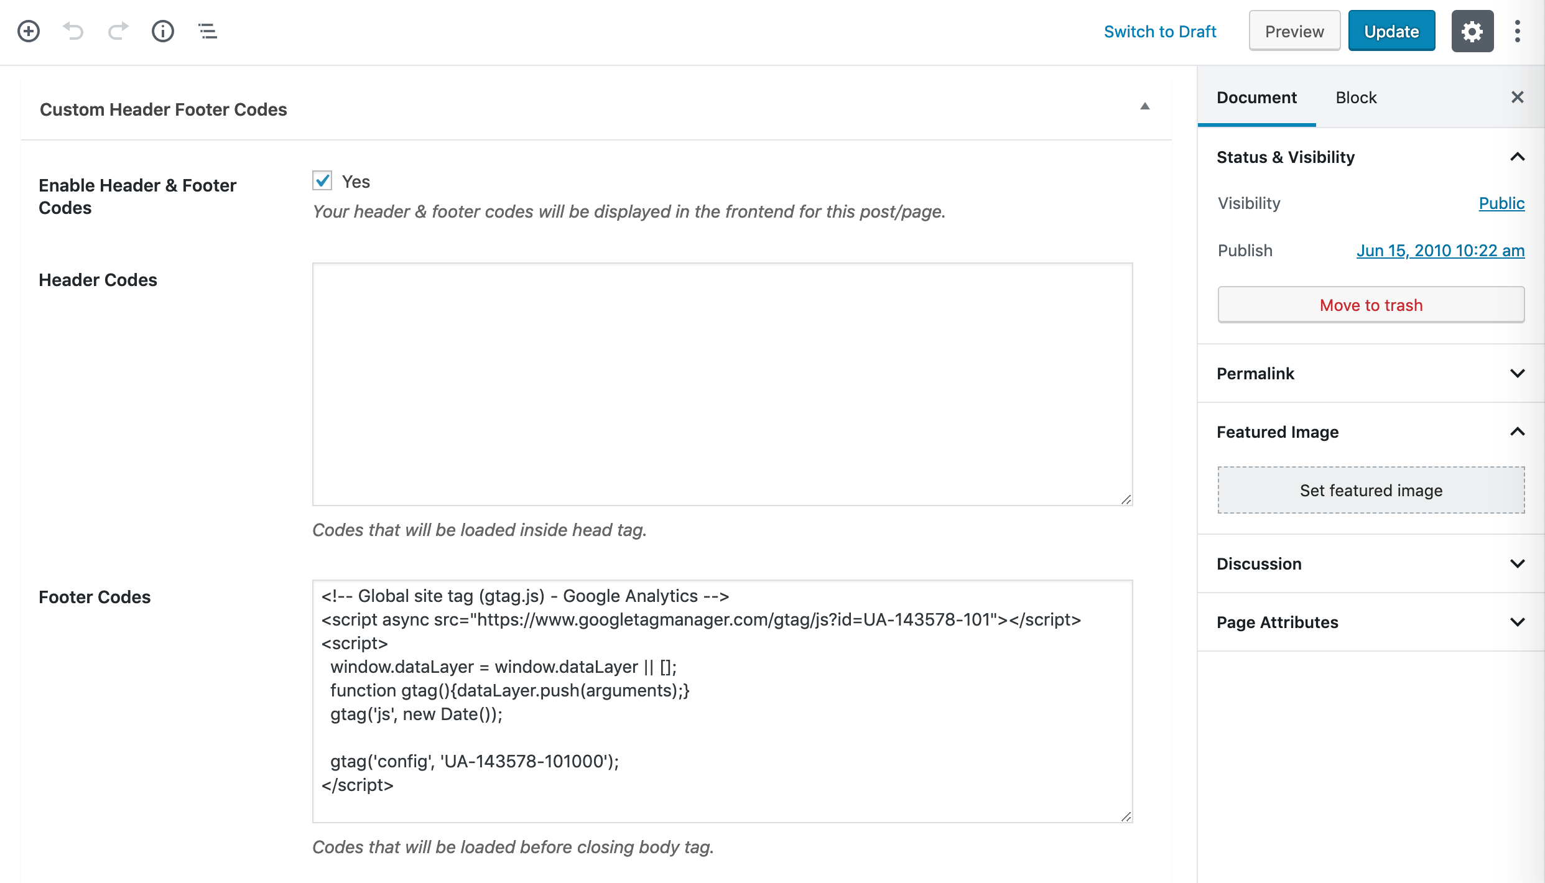The image size is (1545, 883).
Task: Click the Update button
Action: point(1391,31)
